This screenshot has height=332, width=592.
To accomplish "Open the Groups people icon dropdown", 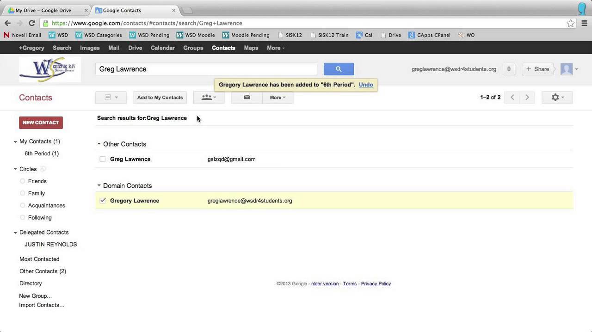I will pos(209,97).
